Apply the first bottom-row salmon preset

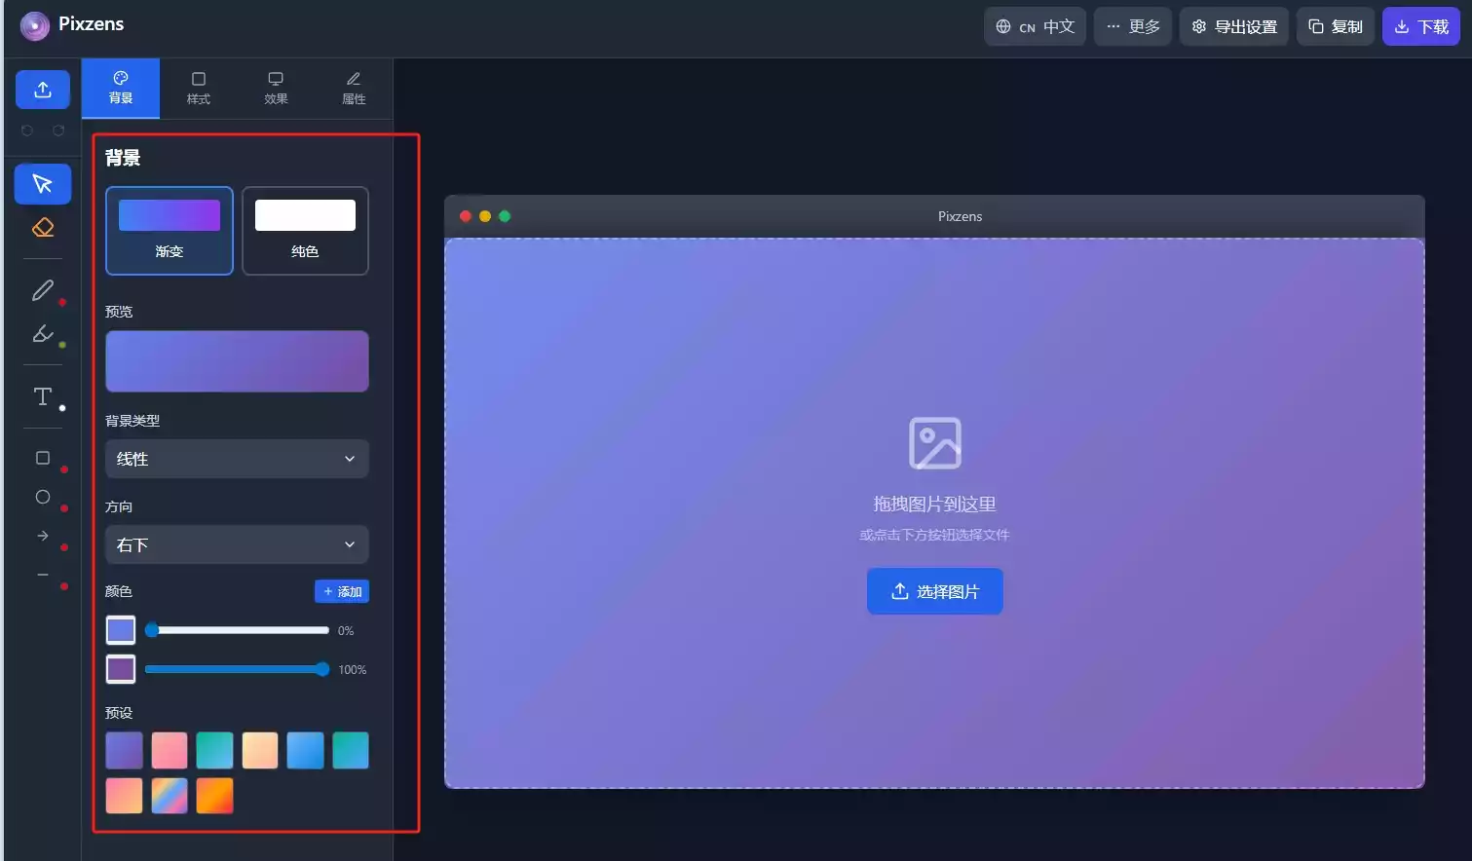pos(124,796)
